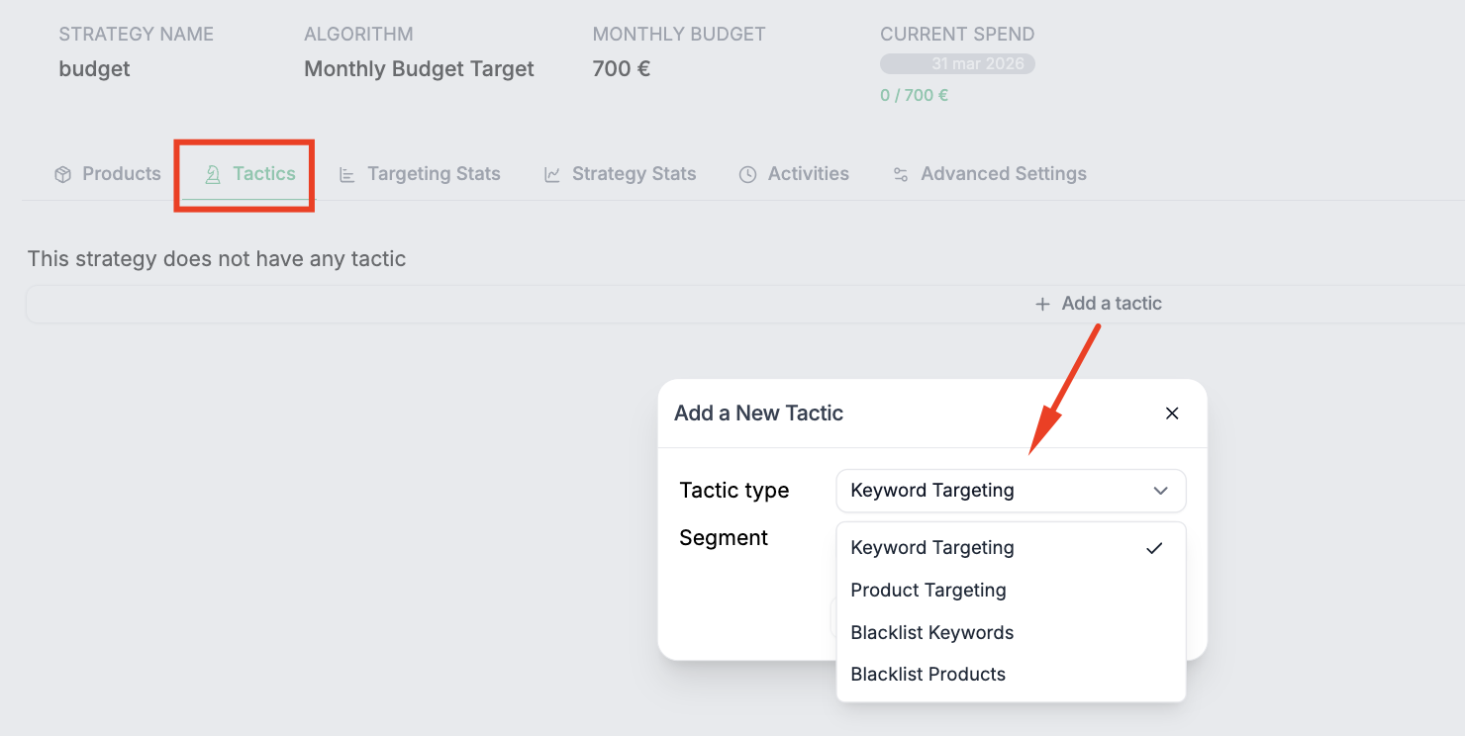Select Keyword Targeting option in list

pos(932,548)
